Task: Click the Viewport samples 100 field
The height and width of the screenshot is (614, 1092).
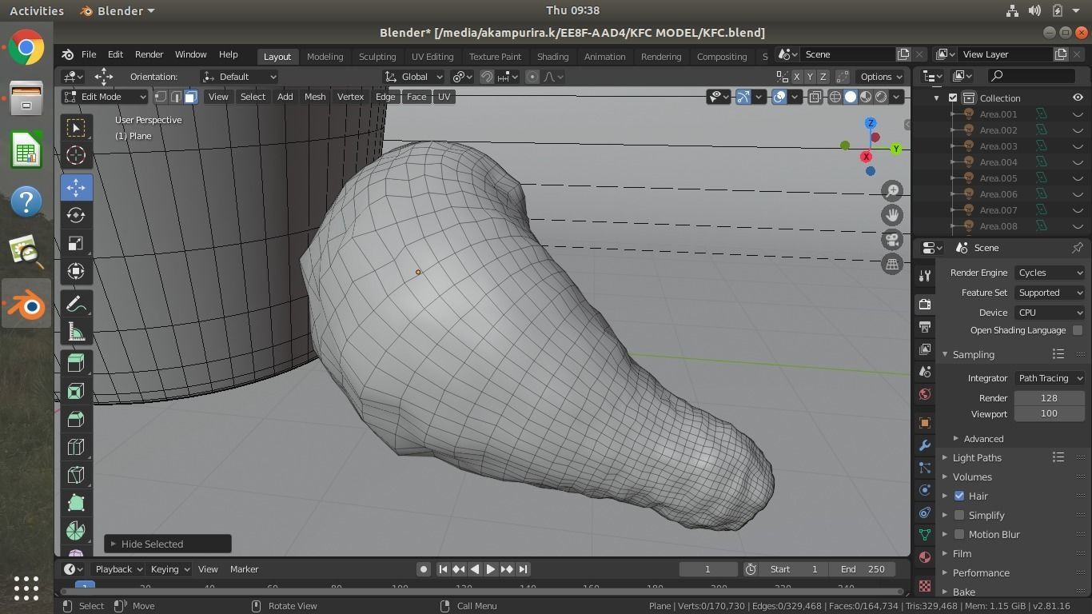Action: pos(1049,414)
